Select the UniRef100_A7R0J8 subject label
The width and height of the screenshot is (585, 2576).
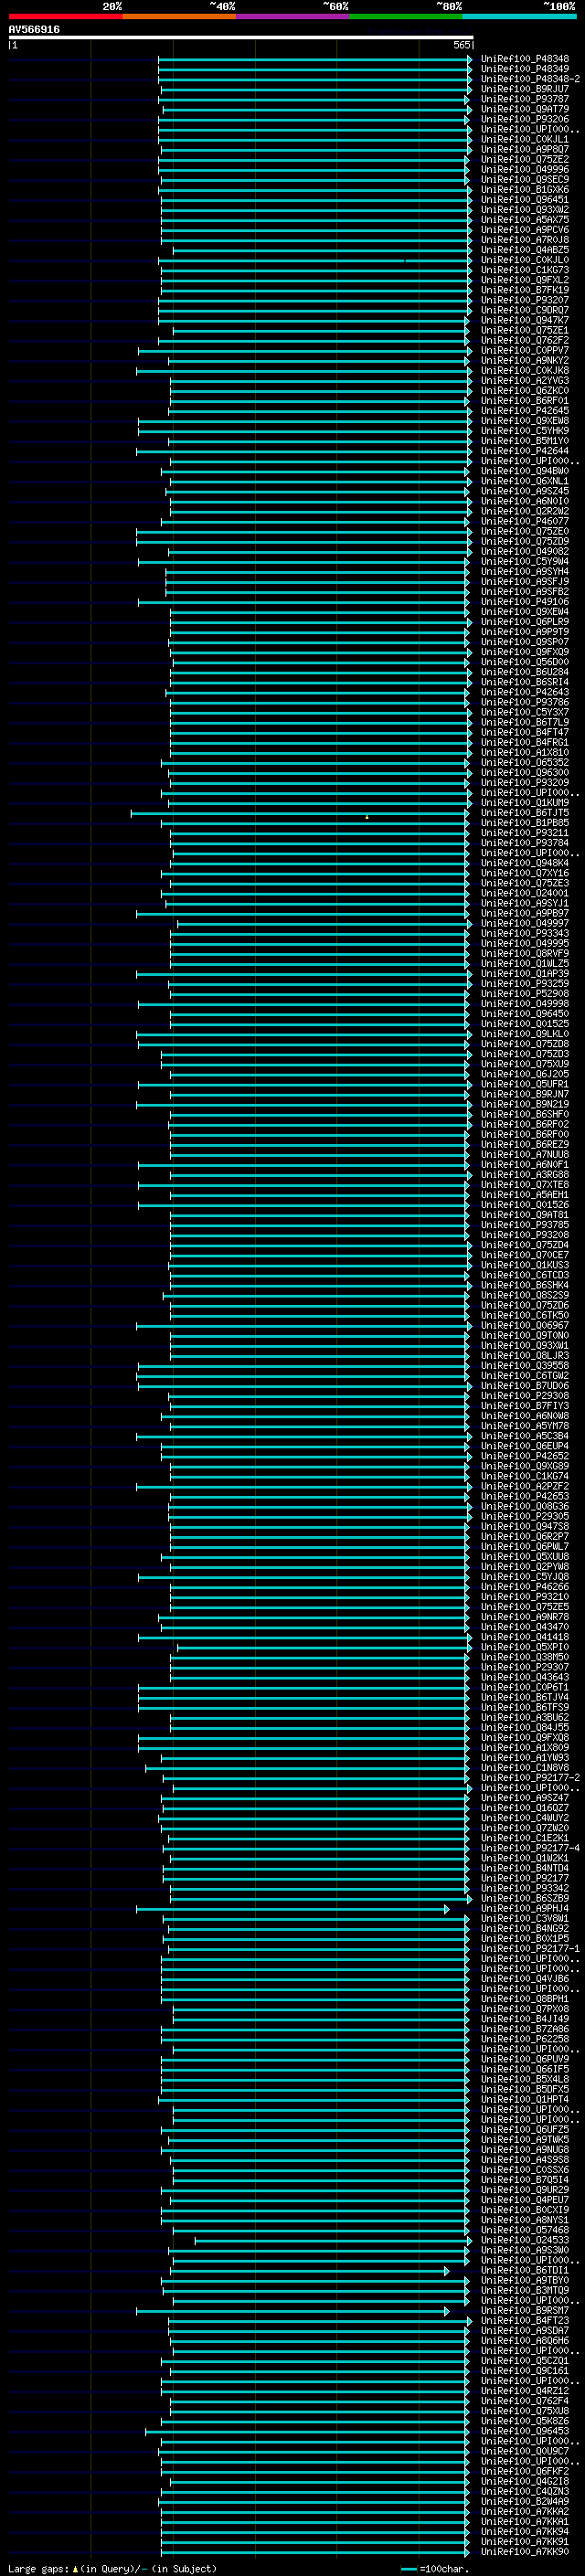click(x=524, y=240)
